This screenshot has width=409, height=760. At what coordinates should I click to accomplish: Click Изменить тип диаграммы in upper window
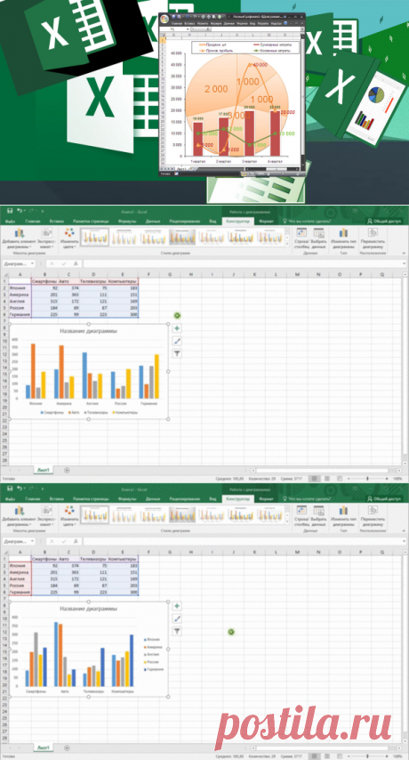click(x=343, y=238)
